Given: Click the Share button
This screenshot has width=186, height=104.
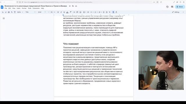Looking at the screenshot, I should tap(180, 7).
